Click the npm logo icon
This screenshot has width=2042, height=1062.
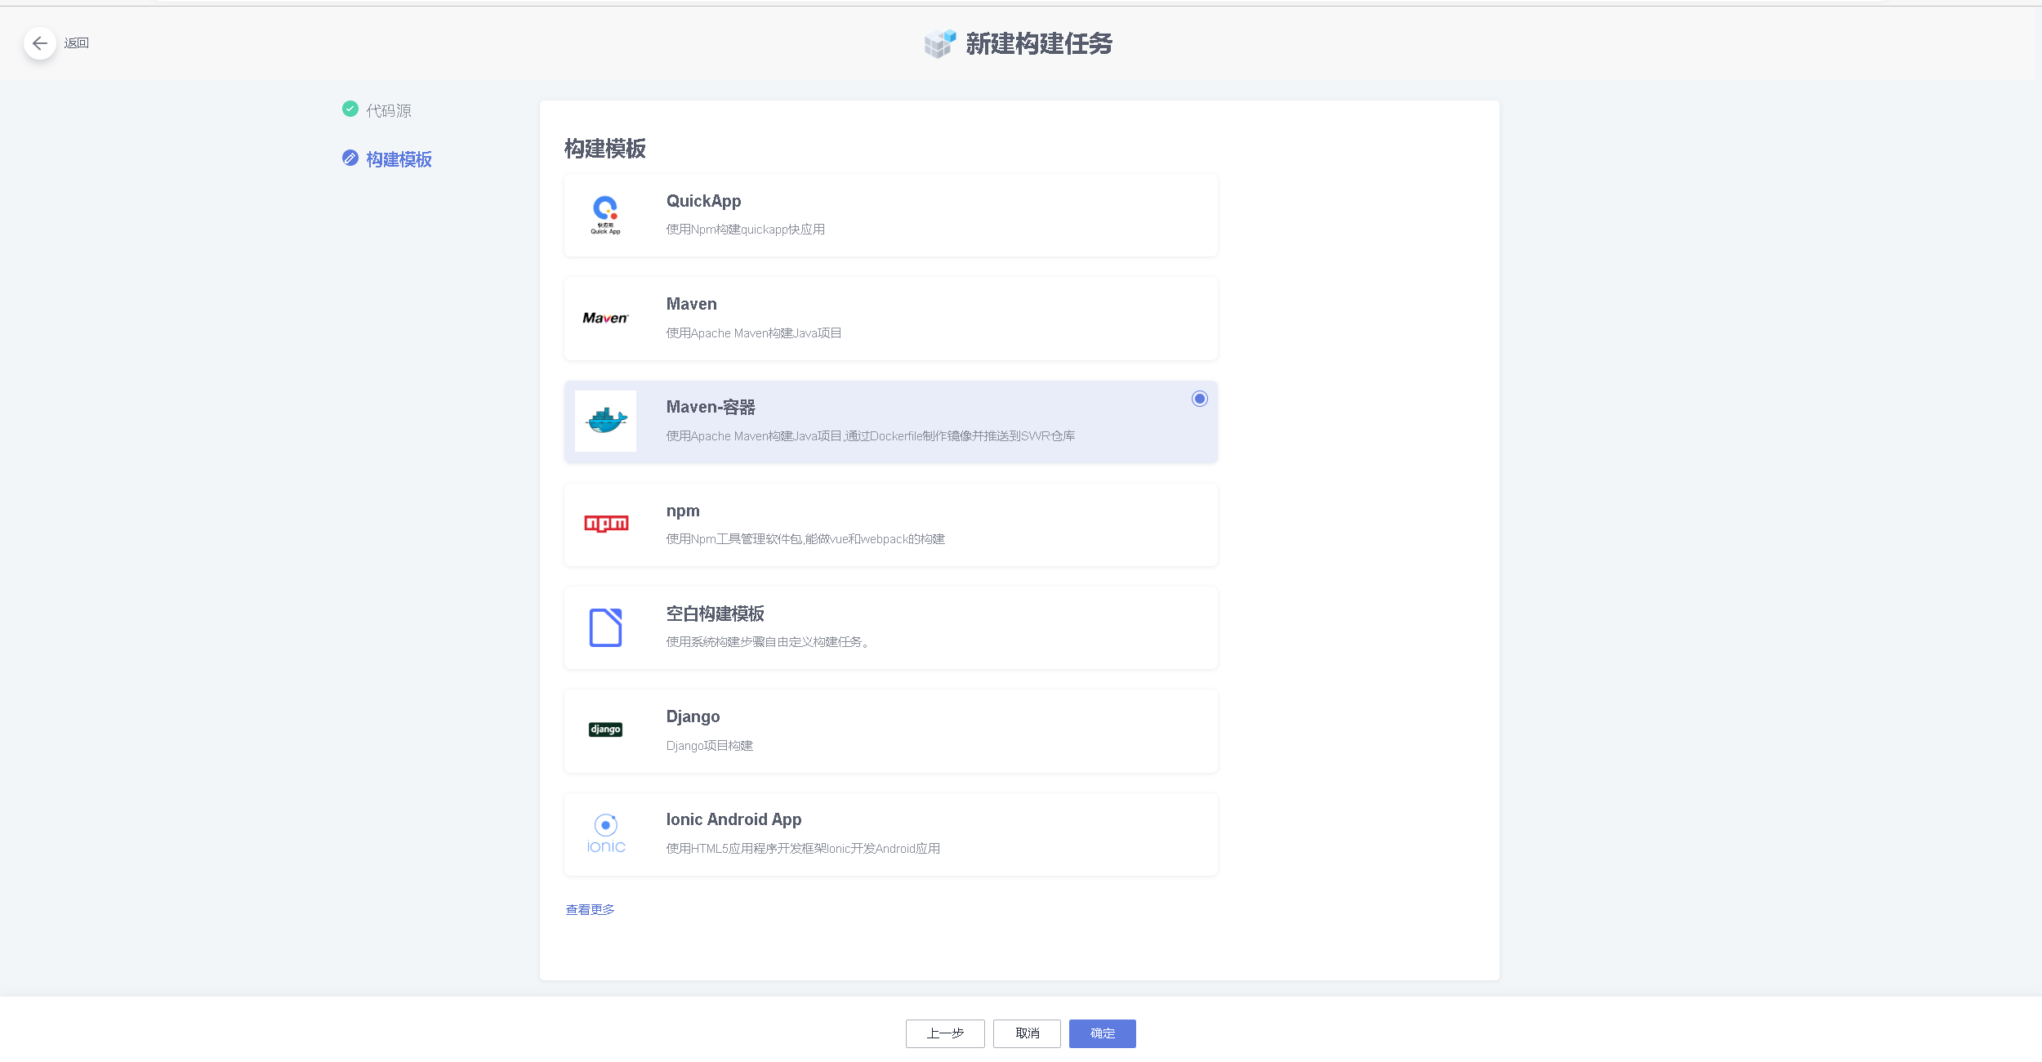[606, 524]
